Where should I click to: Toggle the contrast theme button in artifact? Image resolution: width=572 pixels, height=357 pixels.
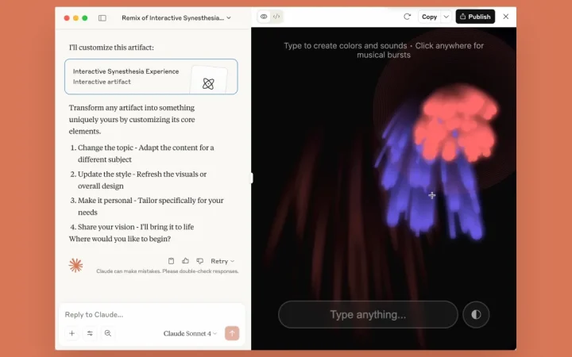point(476,314)
